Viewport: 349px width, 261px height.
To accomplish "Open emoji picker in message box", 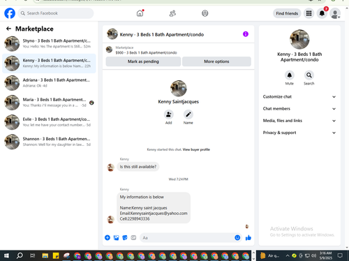I will [237, 237].
